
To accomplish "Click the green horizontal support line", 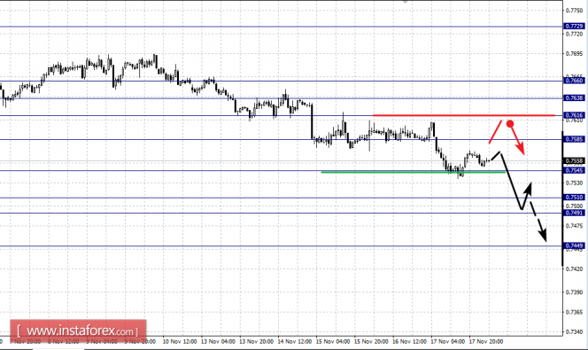I will tap(414, 172).
